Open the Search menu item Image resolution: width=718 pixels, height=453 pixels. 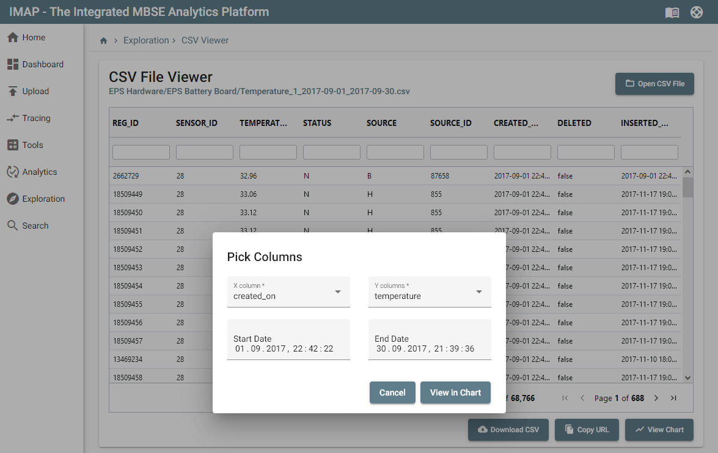pos(35,226)
